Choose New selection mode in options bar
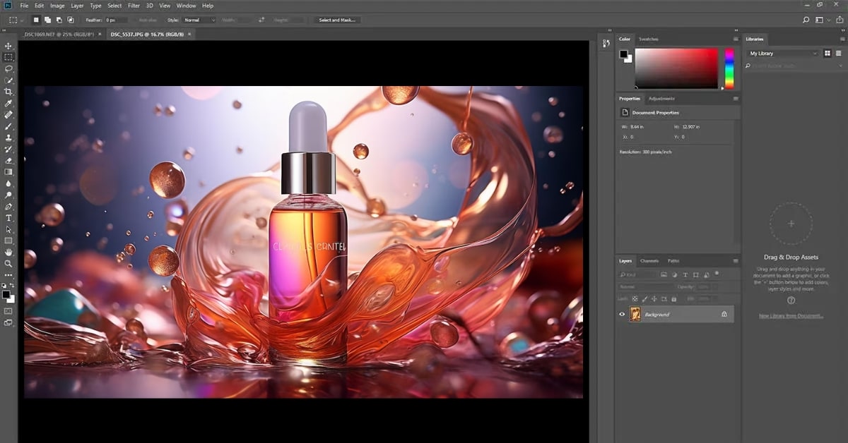Viewport: 848px width, 443px height. (36, 20)
